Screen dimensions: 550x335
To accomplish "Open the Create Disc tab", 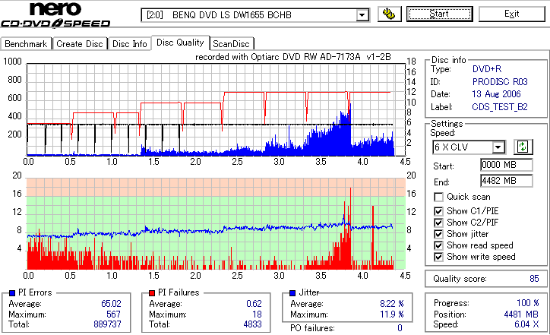I will coord(80,44).
